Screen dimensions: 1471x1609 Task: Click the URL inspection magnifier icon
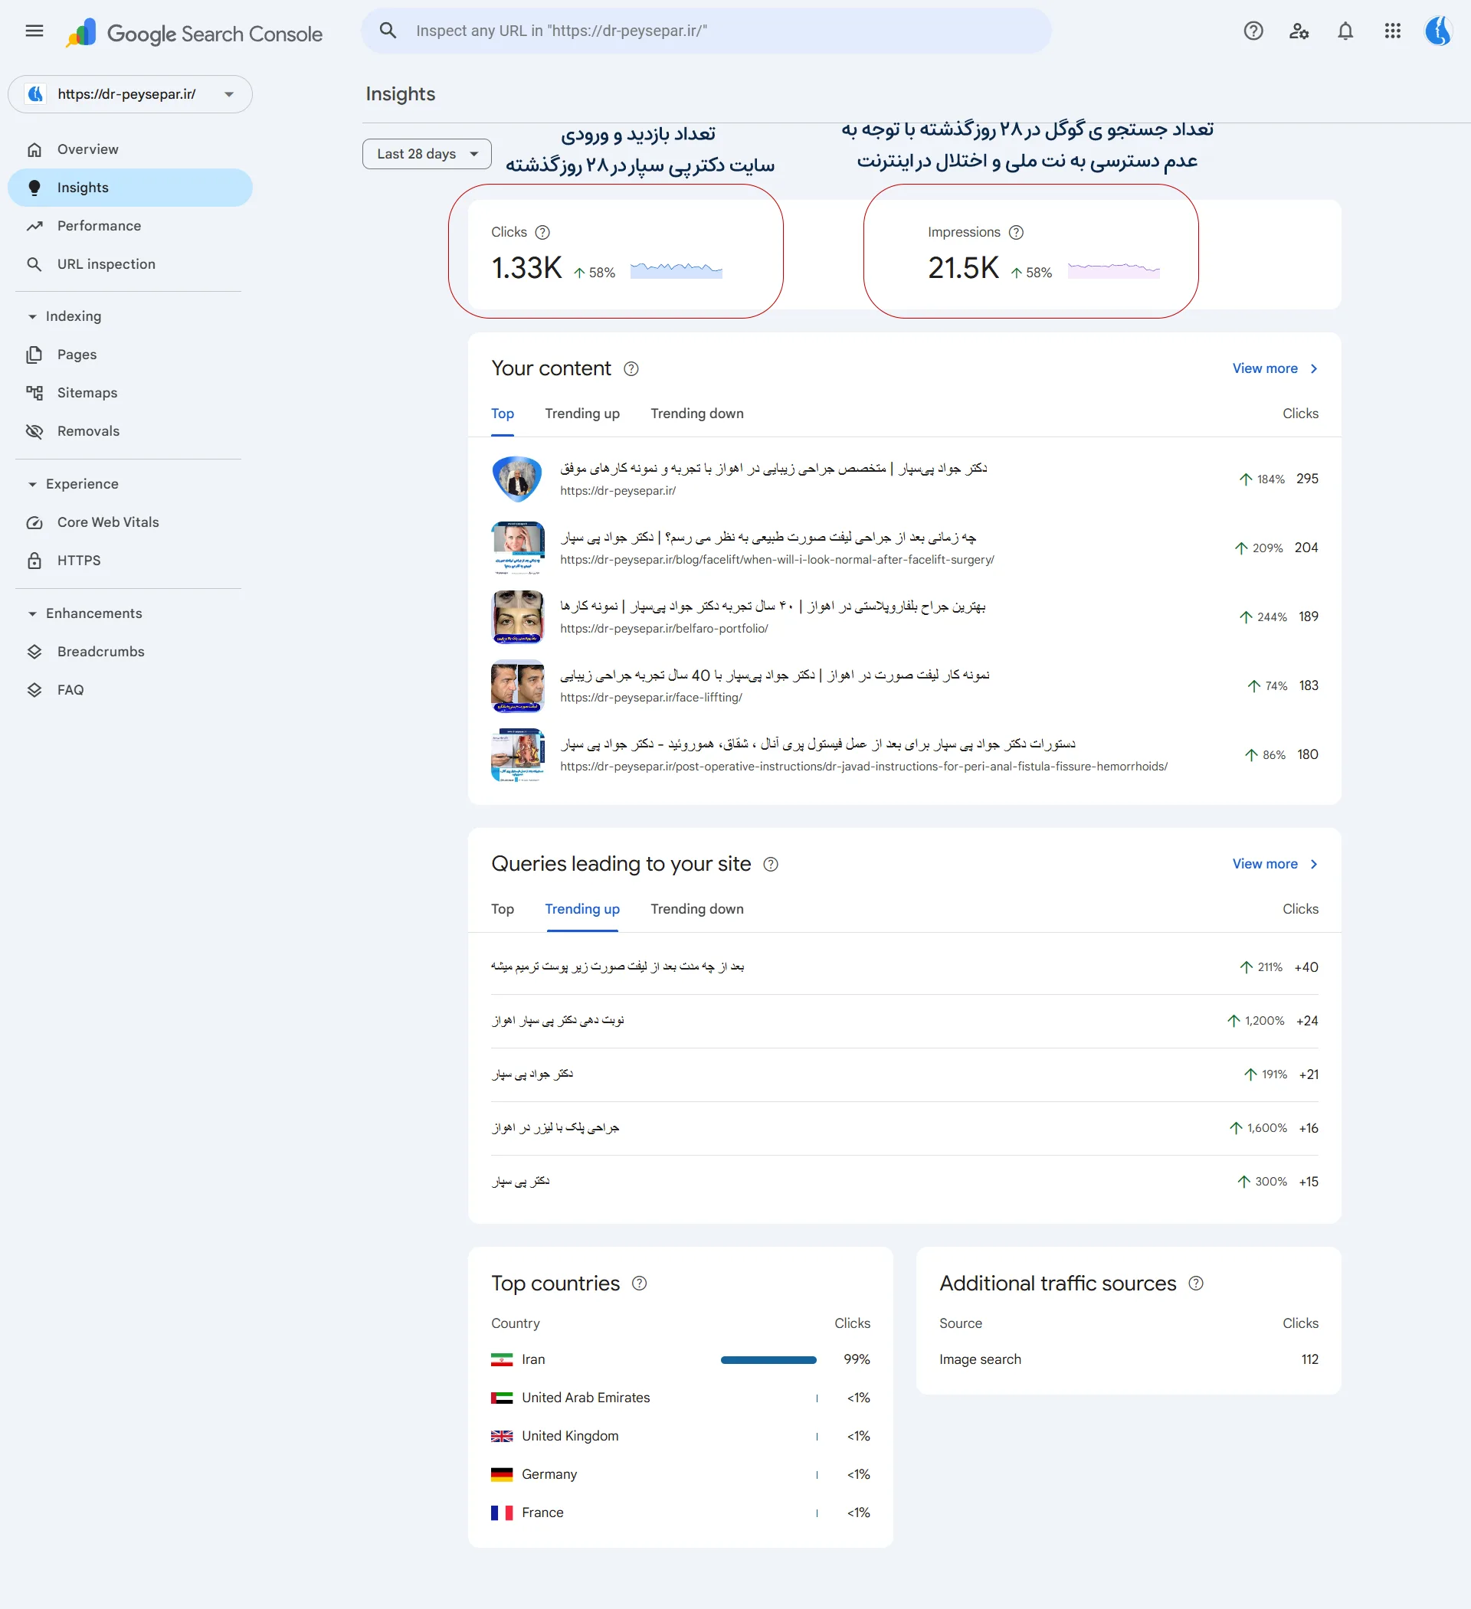[34, 264]
